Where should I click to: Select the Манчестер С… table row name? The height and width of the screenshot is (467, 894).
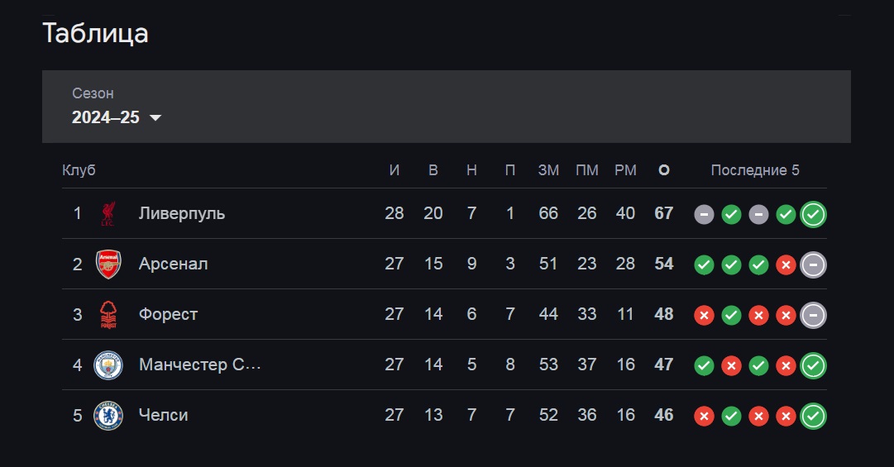pyautogui.click(x=200, y=365)
